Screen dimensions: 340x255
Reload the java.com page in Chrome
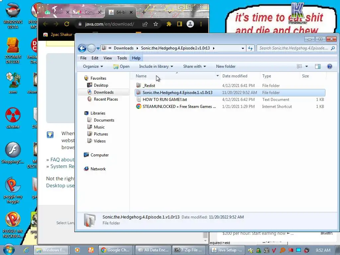click(67, 24)
